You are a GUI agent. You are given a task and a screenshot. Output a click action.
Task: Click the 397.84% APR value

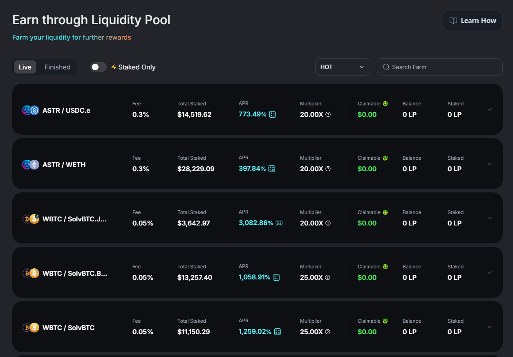(252, 169)
